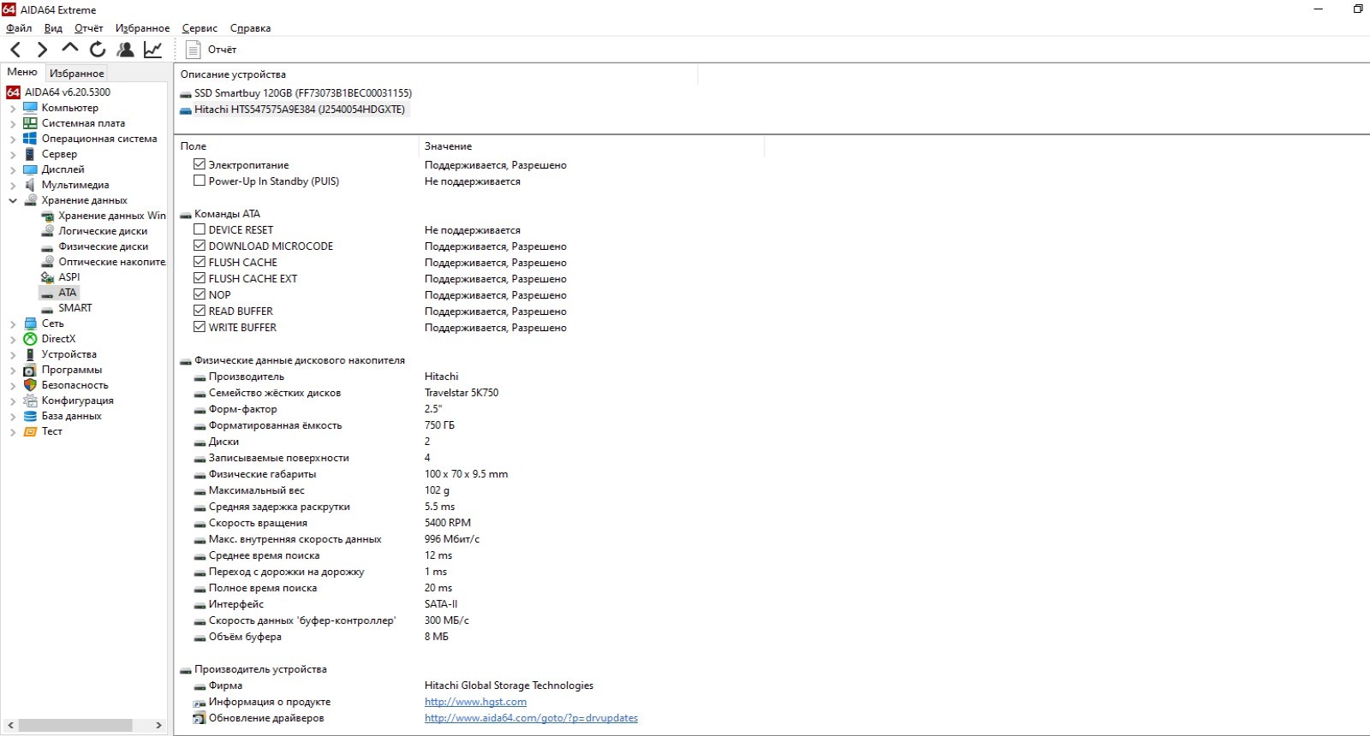
Task: Toggle the DEVICE RESET checkbox
Action: click(x=200, y=229)
